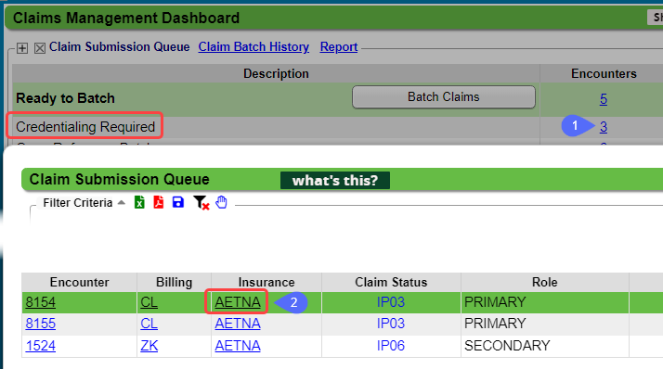Clear filters with funnel X icon
Viewport: 663px width, 369px height.
201,203
